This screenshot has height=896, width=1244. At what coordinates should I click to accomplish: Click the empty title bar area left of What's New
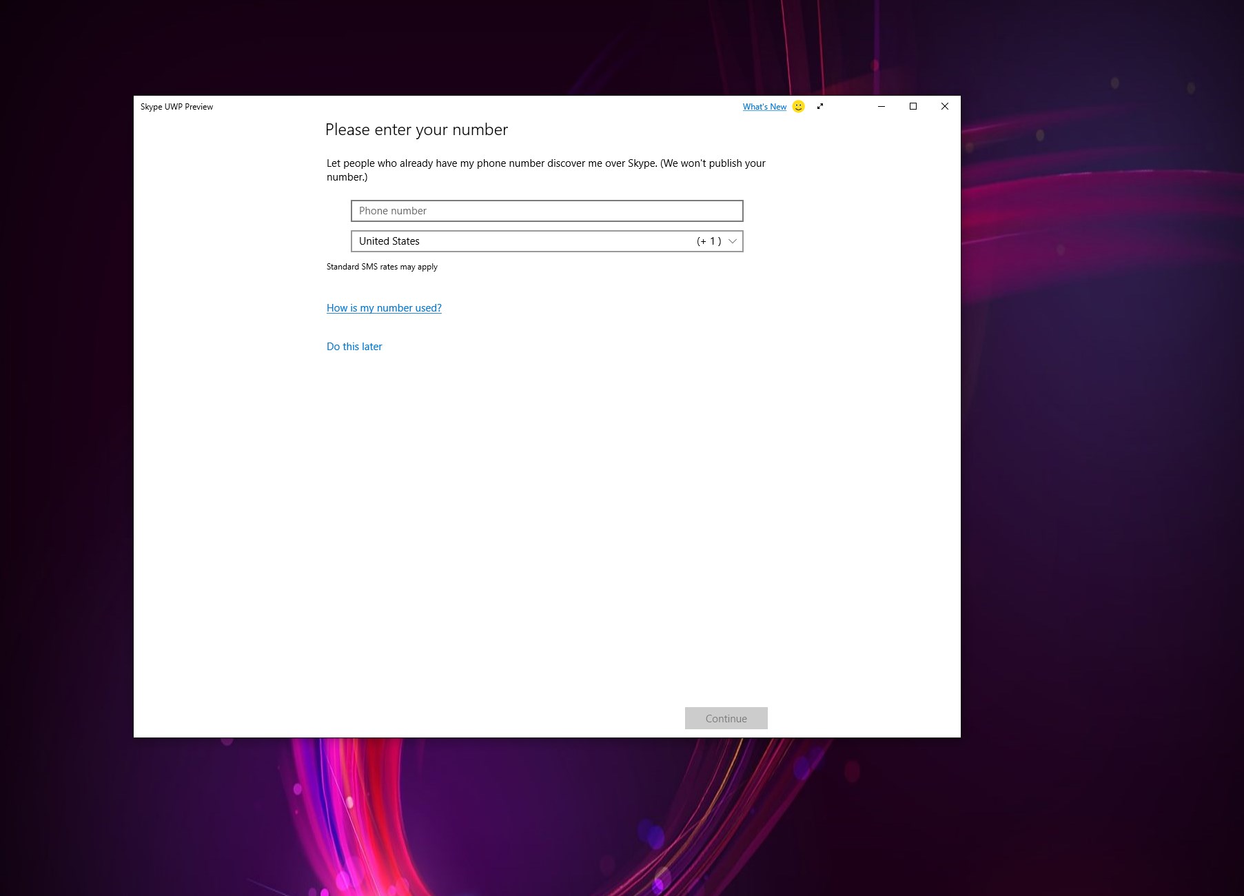click(x=482, y=106)
